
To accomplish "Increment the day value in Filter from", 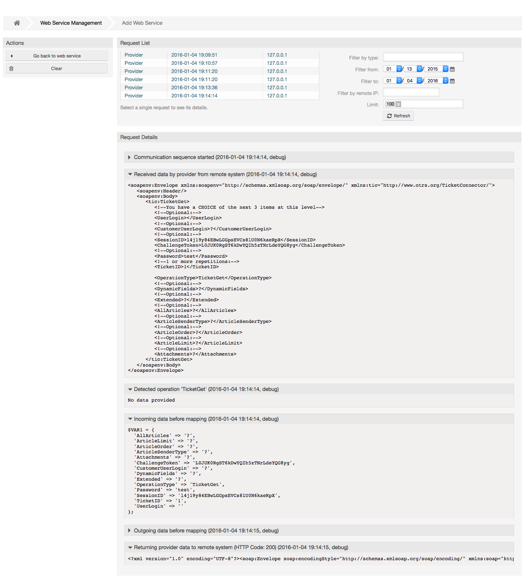I will pyautogui.click(x=420, y=67).
